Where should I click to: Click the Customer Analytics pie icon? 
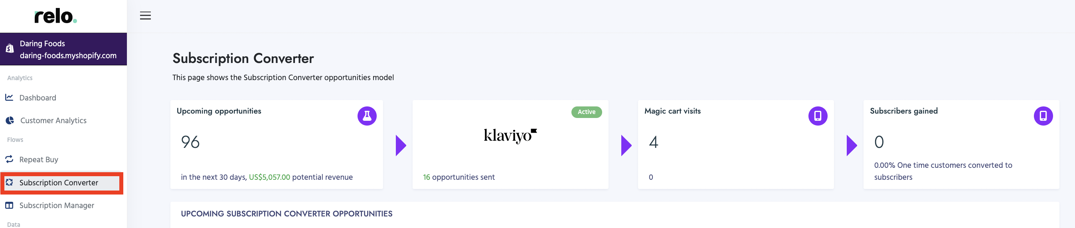pyautogui.click(x=10, y=120)
